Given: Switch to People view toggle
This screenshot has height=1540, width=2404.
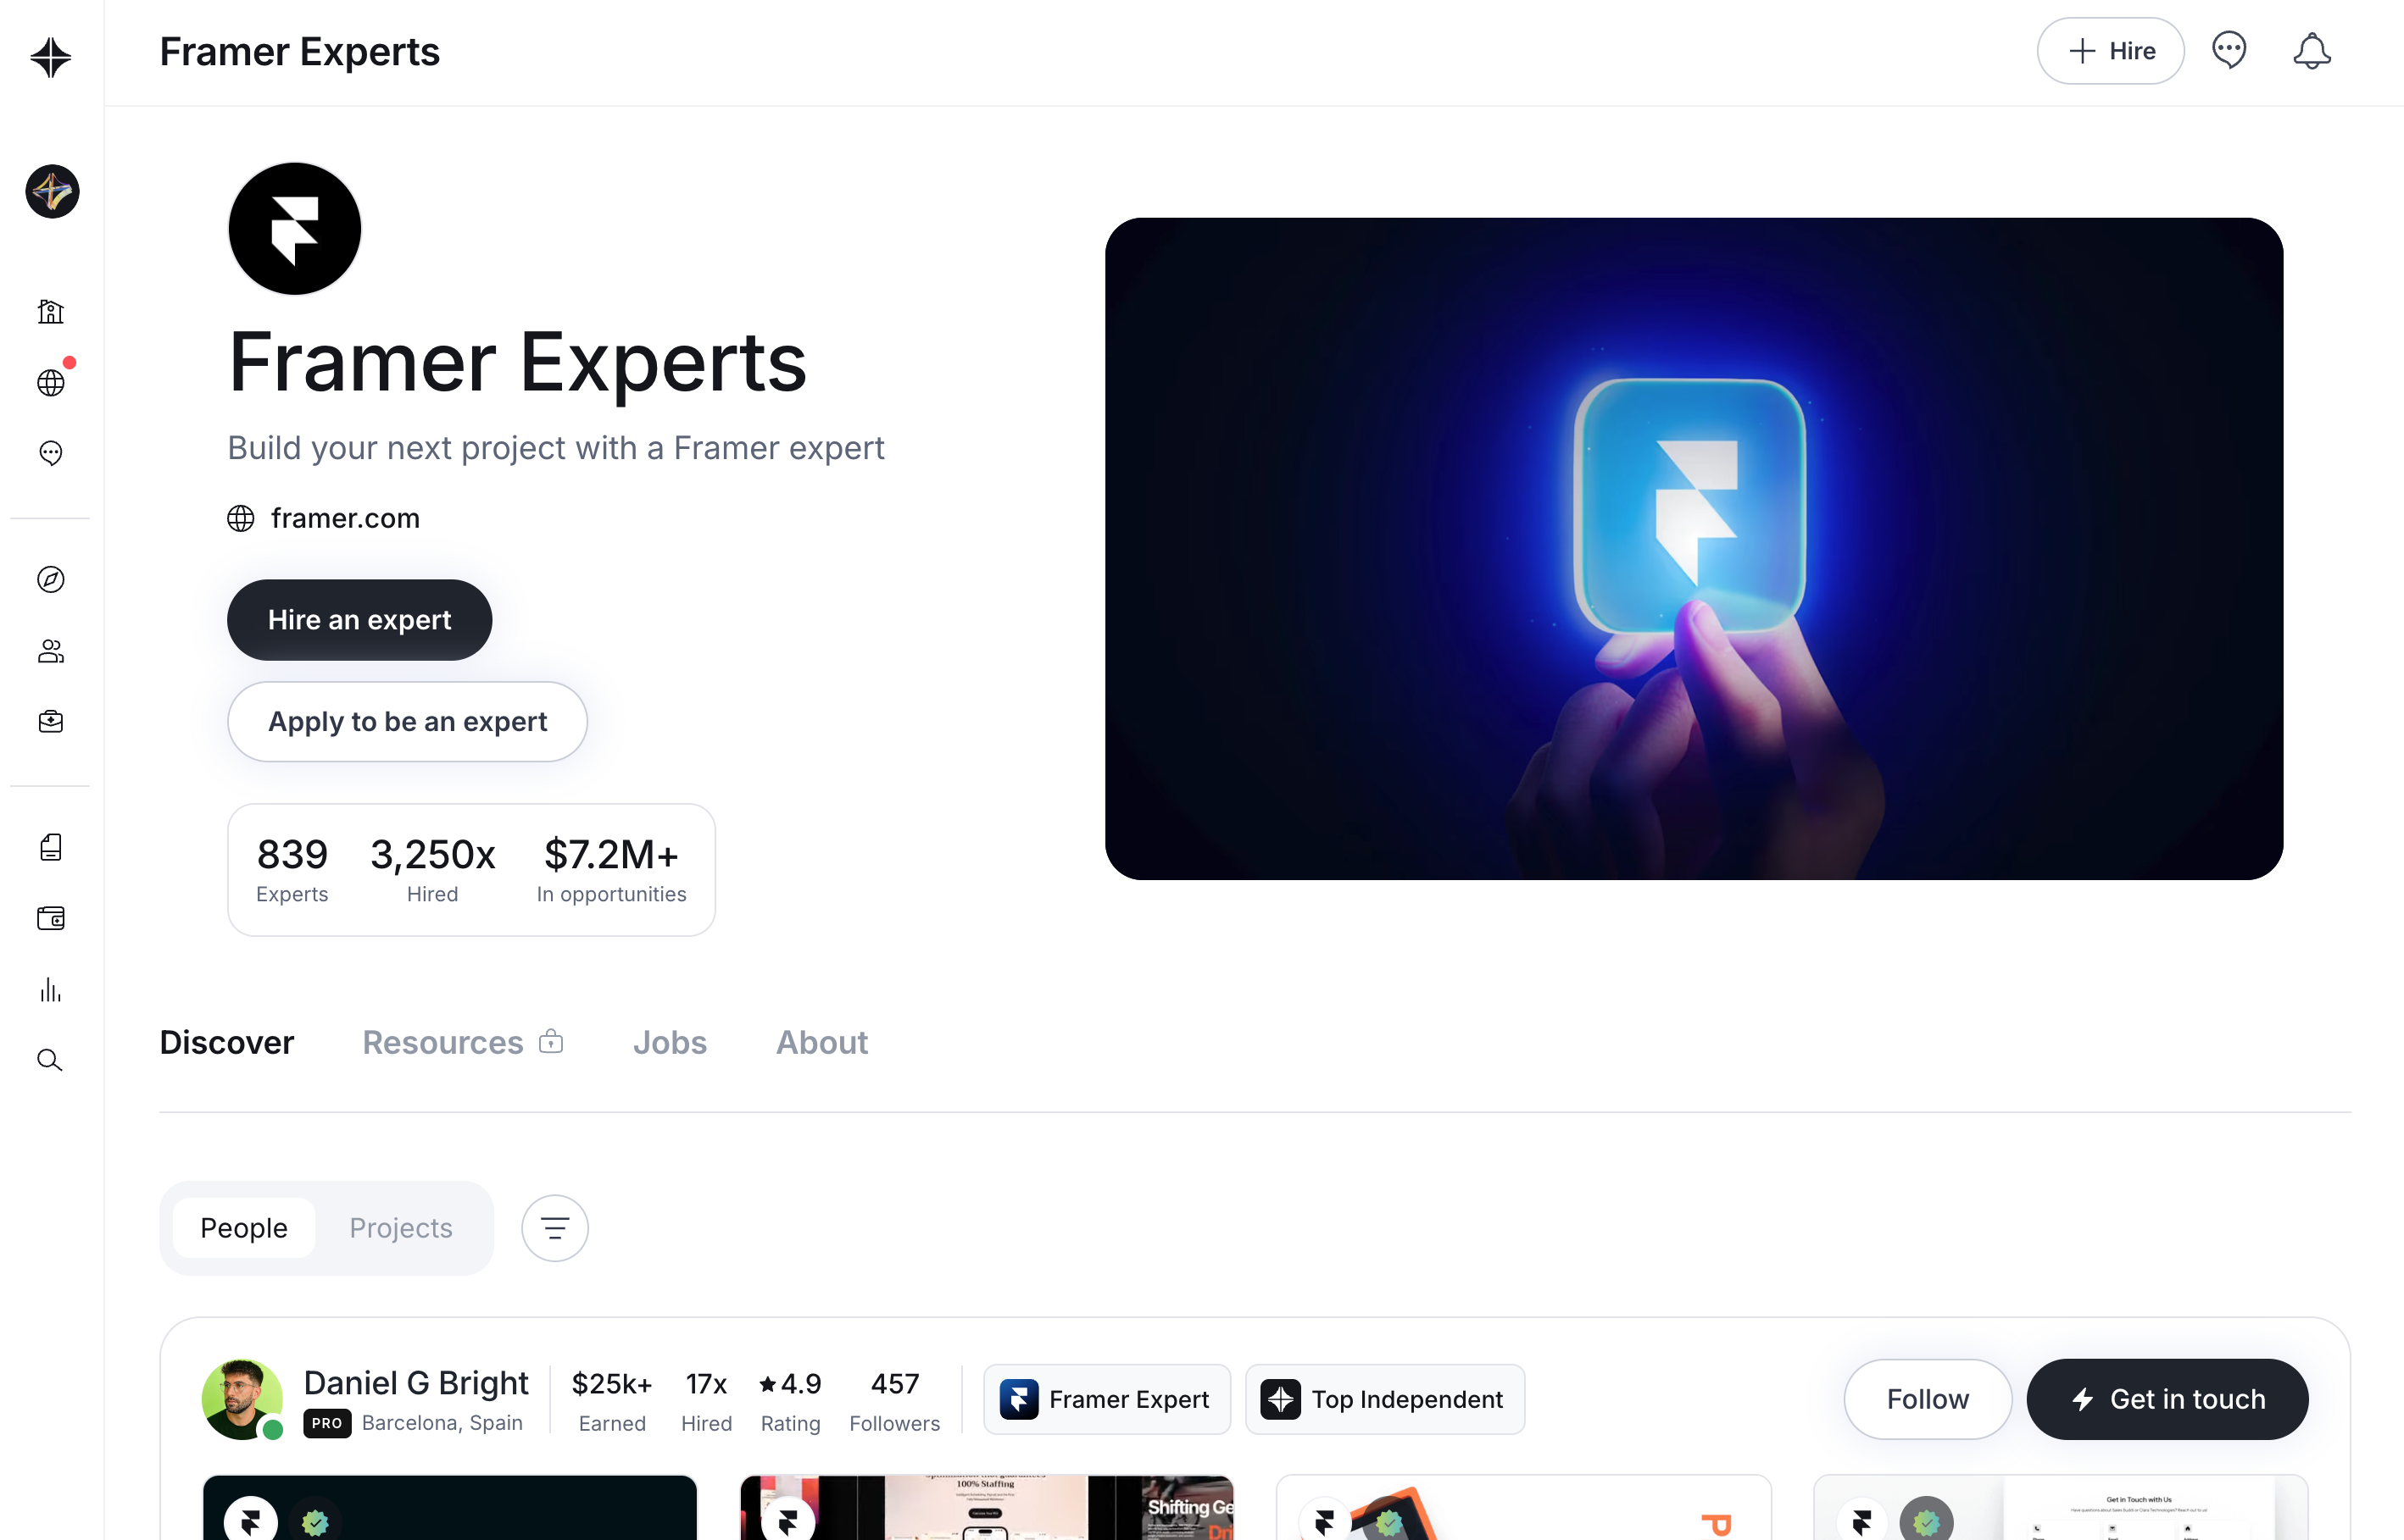Looking at the screenshot, I should pos(244,1227).
